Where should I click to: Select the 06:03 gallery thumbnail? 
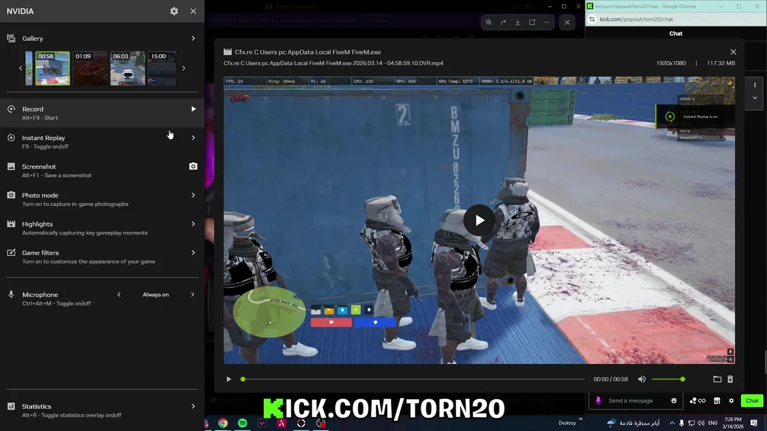[x=128, y=68]
